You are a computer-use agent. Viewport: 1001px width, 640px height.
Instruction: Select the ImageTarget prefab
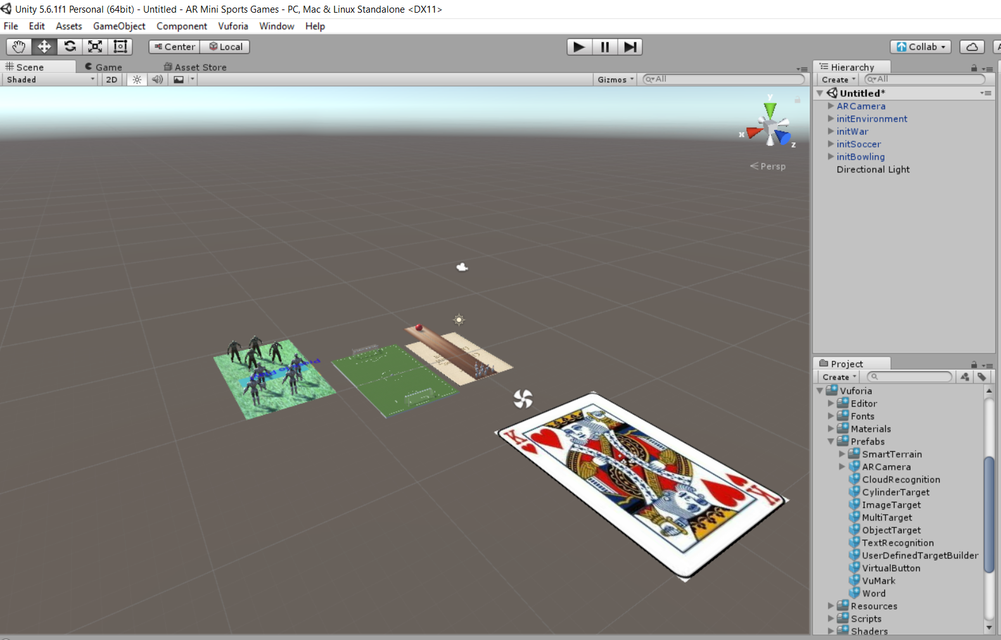891,505
